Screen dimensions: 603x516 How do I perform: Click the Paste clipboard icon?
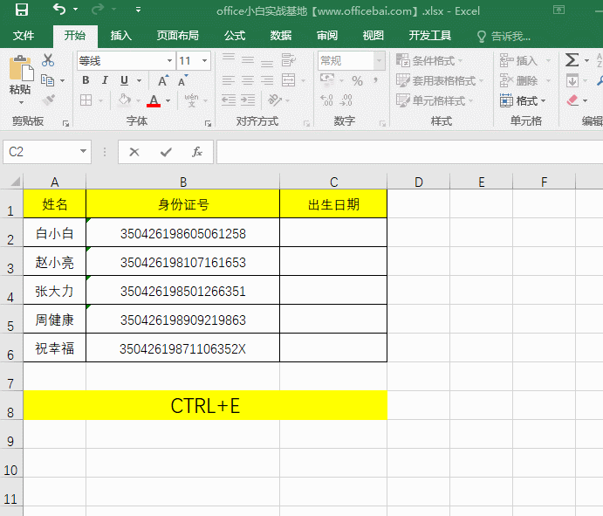point(21,69)
